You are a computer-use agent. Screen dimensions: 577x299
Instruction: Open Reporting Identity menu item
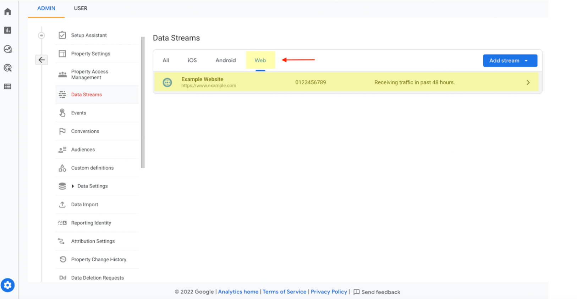pyautogui.click(x=97, y=223)
